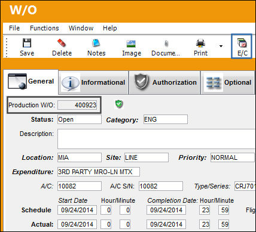Click the Expenditure field
Viewport: 256px width, 232px height.
point(99,172)
